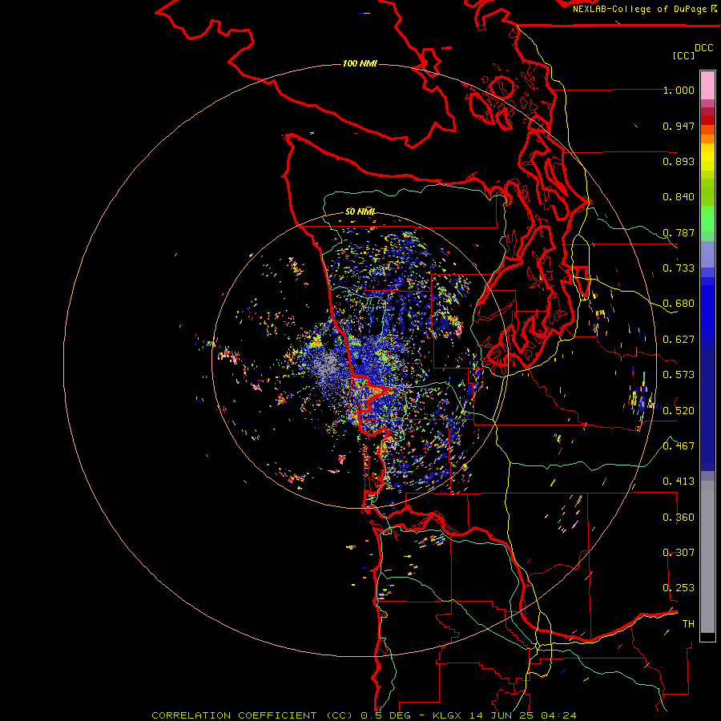Click the DCC legend title
Viewport: 721px width, 721px height.
coord(703,48)
